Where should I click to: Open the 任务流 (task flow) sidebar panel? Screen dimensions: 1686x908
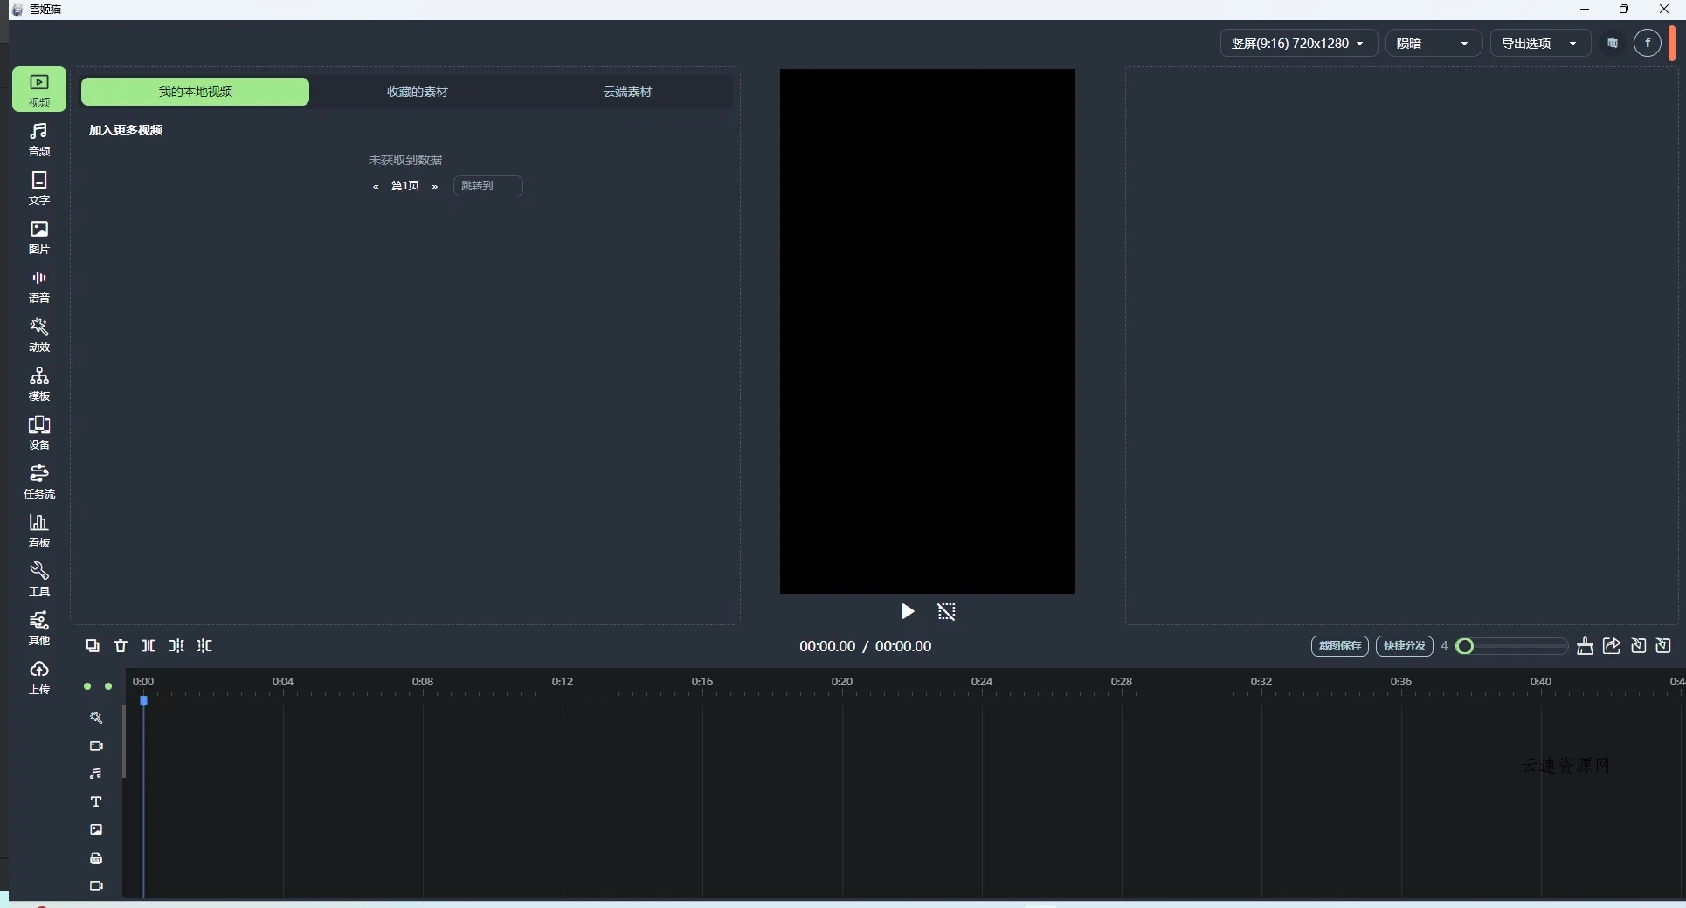coord(39,481)
